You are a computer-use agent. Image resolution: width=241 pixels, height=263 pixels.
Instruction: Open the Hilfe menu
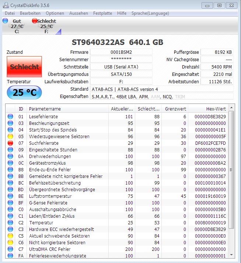click(122, 13)
